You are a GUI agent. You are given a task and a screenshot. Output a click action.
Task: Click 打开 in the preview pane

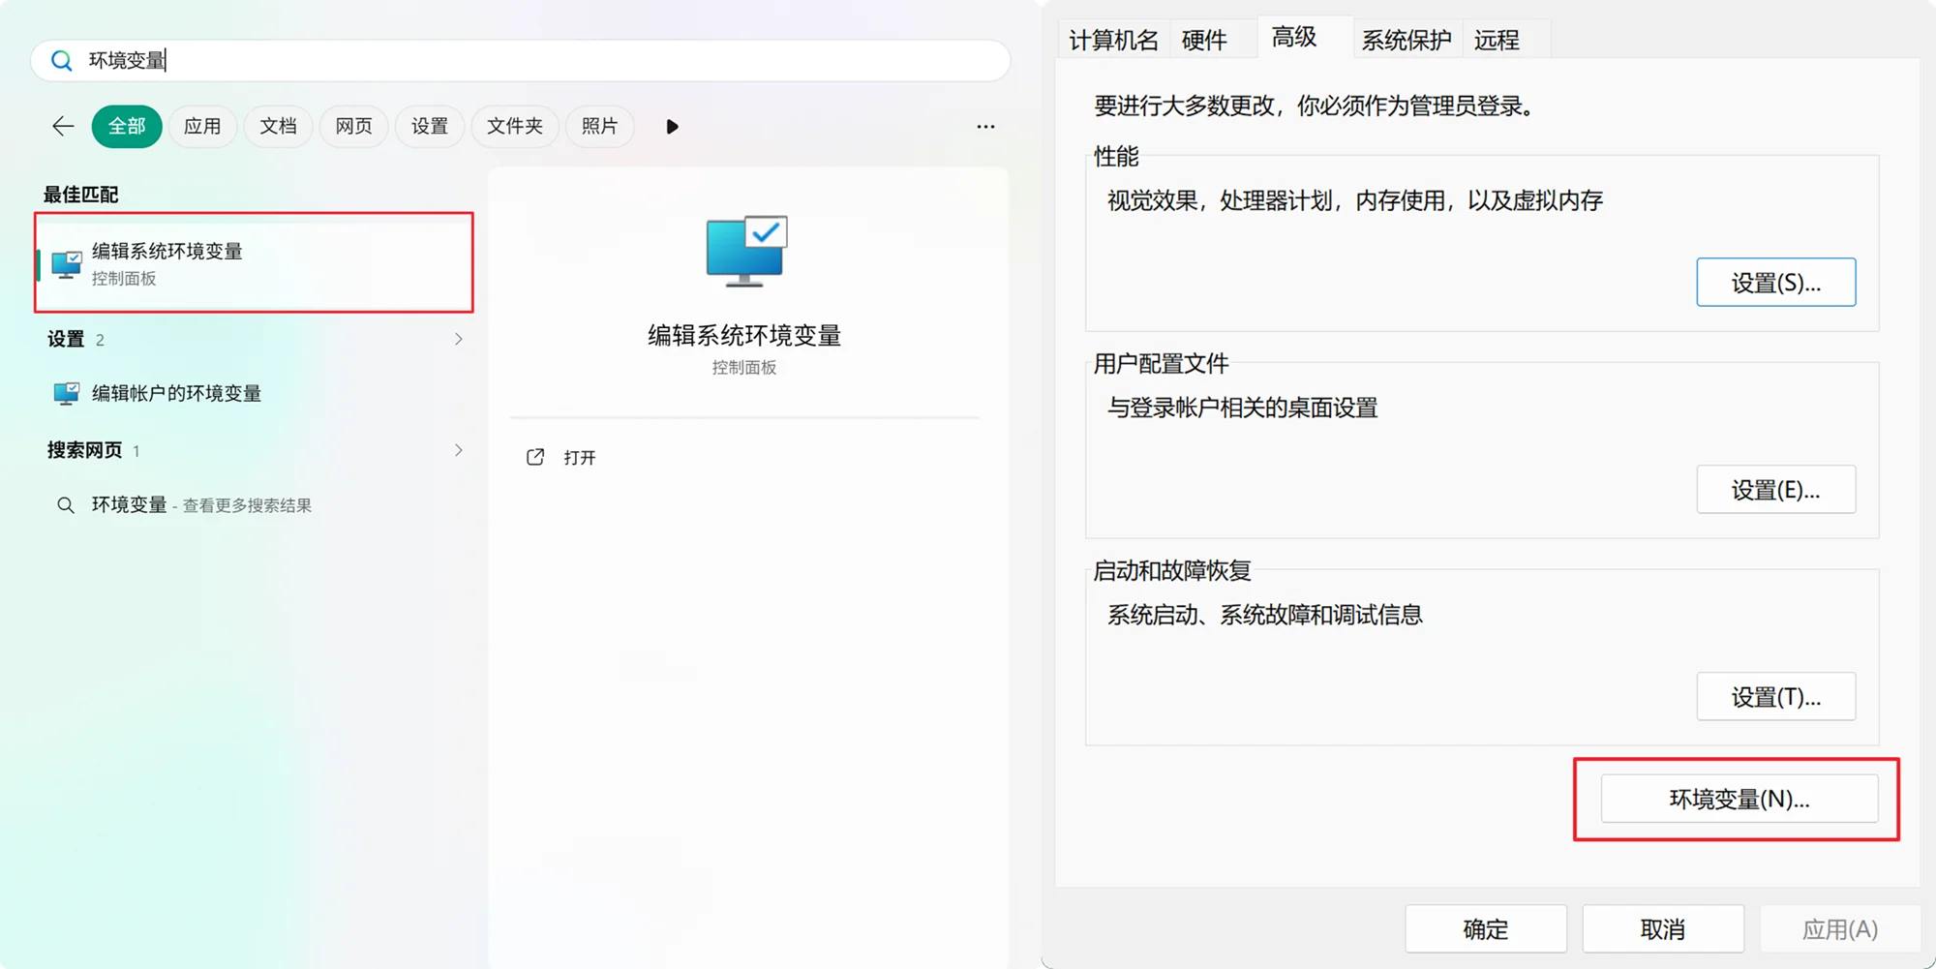(x=580, y=458)
